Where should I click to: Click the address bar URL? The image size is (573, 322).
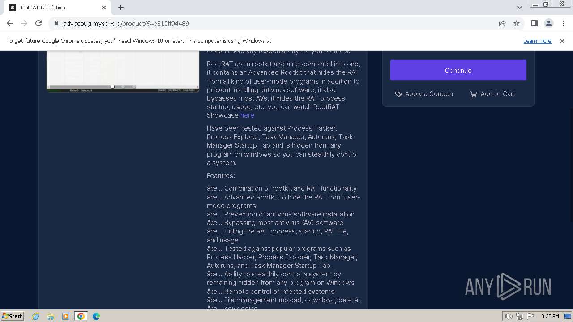(x=126, y=23)
